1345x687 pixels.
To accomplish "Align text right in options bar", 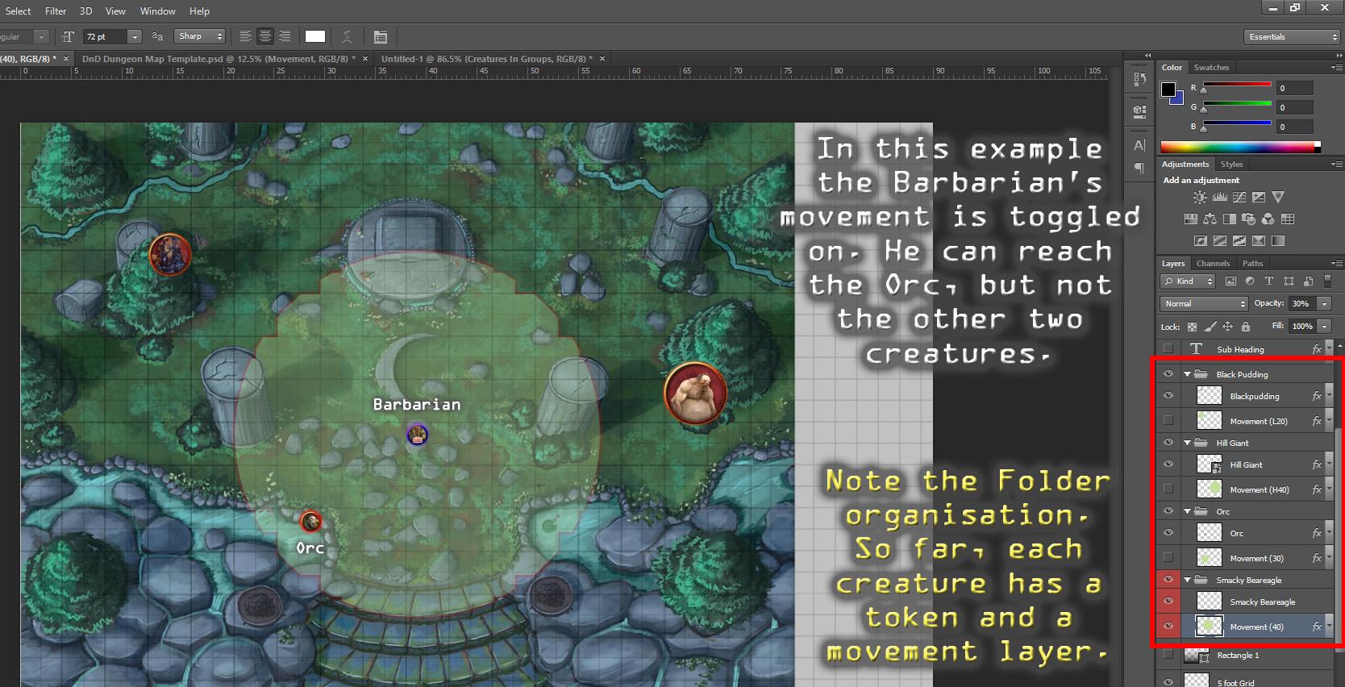I will point(285,36).
